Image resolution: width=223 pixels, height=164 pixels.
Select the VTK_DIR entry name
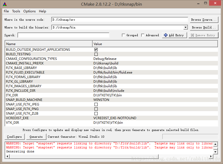12,123
